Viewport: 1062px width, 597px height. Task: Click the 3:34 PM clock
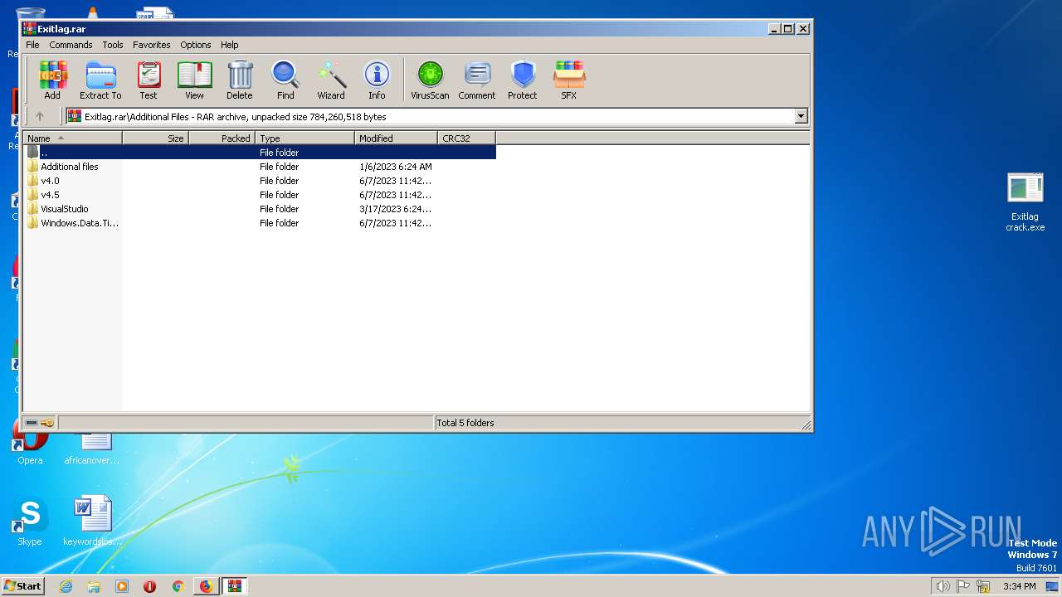(x=1020, y=586)
